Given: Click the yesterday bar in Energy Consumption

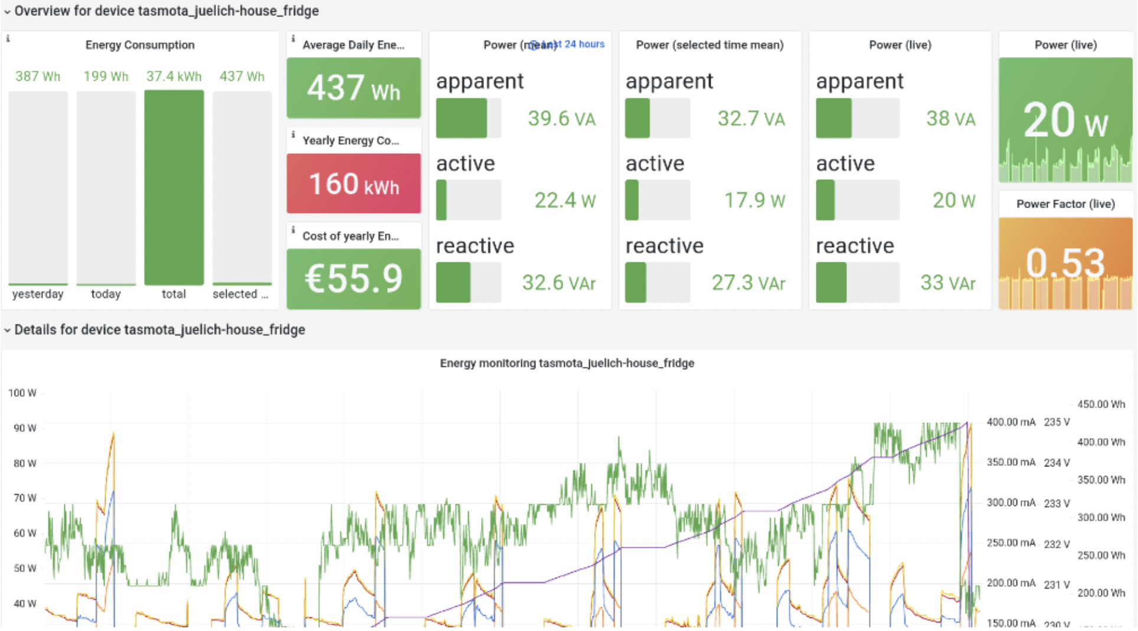Looking at the screenshot, I should click(x=38, y=188).
